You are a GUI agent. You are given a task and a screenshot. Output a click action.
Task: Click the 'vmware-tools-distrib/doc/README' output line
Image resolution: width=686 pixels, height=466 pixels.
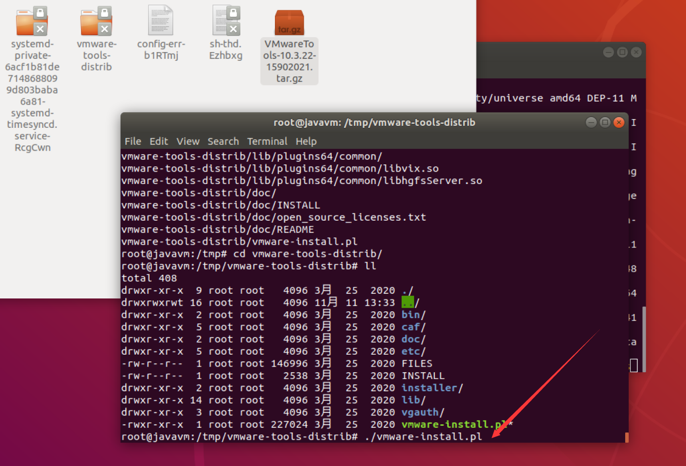(x=218, y=229)
